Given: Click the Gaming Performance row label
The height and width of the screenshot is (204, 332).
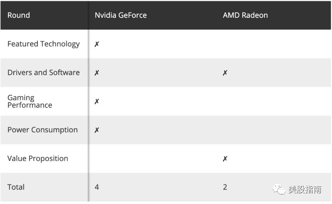Looking at the screenshot, I should (30, 101).
